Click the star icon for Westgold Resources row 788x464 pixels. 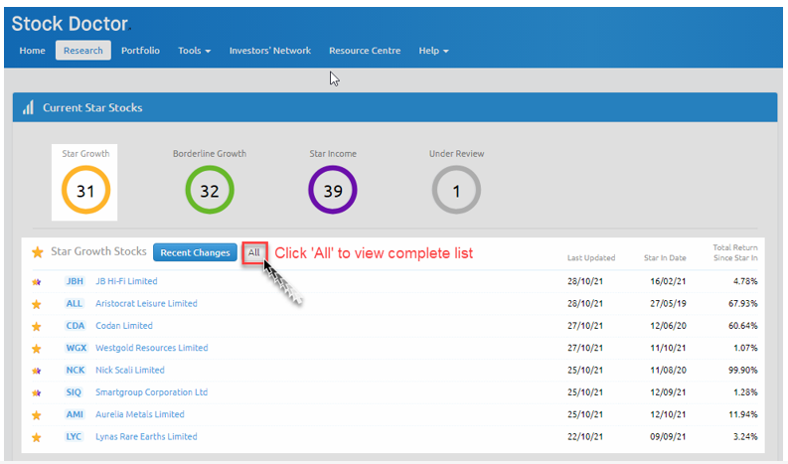(x=36, y=349)
